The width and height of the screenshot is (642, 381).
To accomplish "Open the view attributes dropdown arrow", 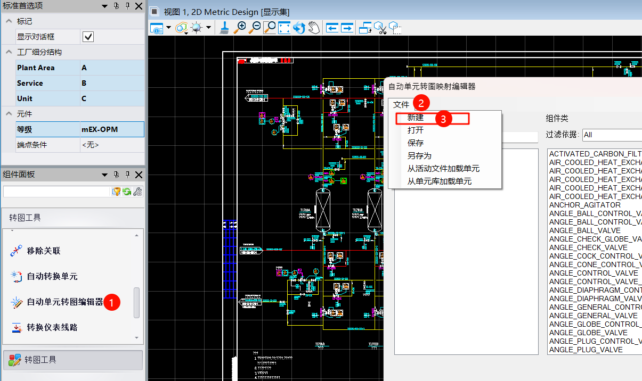I will [169, 27].
